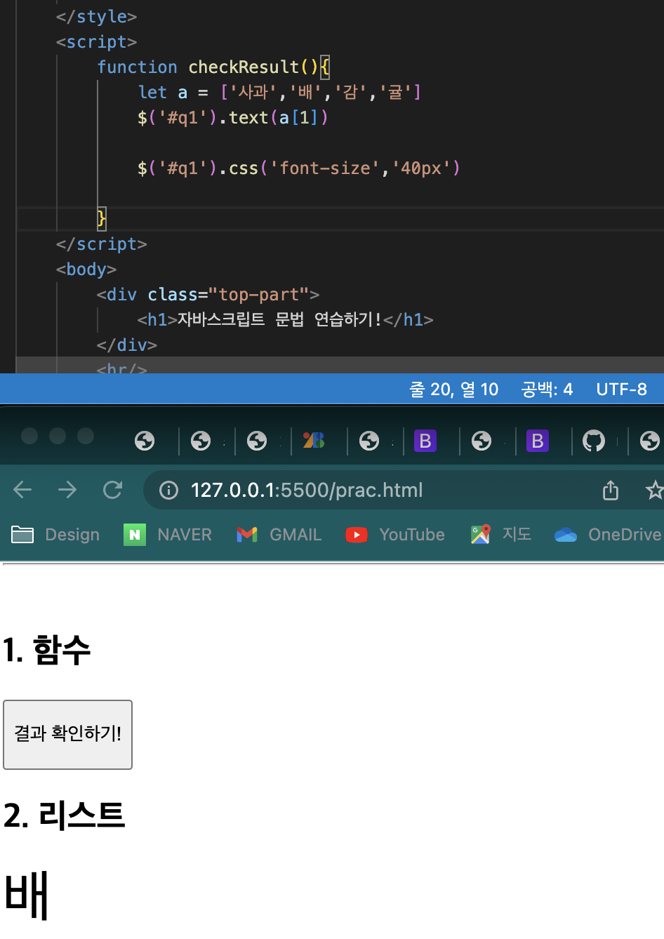Viewport: 664px width, 939px height.
Task: Click the function checkResult() code line
Action: tap(213, 67)
